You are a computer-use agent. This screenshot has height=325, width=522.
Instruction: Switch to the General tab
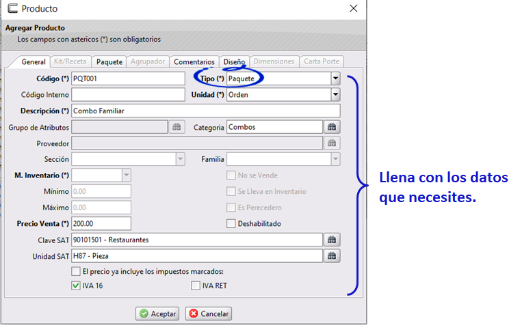tap(34, 62)
